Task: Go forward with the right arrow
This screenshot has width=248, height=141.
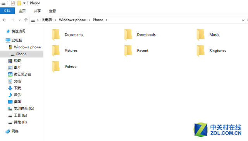Action: (13, 20)
